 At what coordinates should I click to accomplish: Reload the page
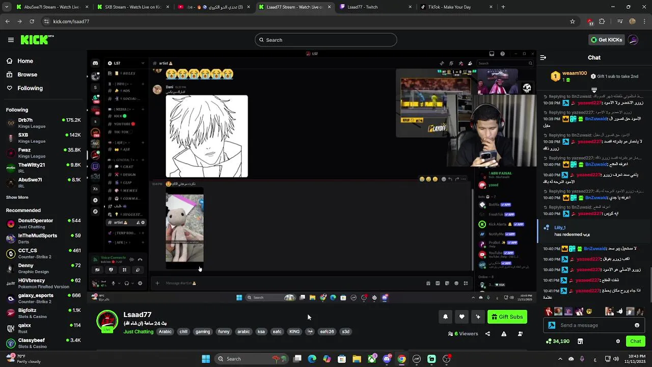pyautogui.click(x=32, y=21)
